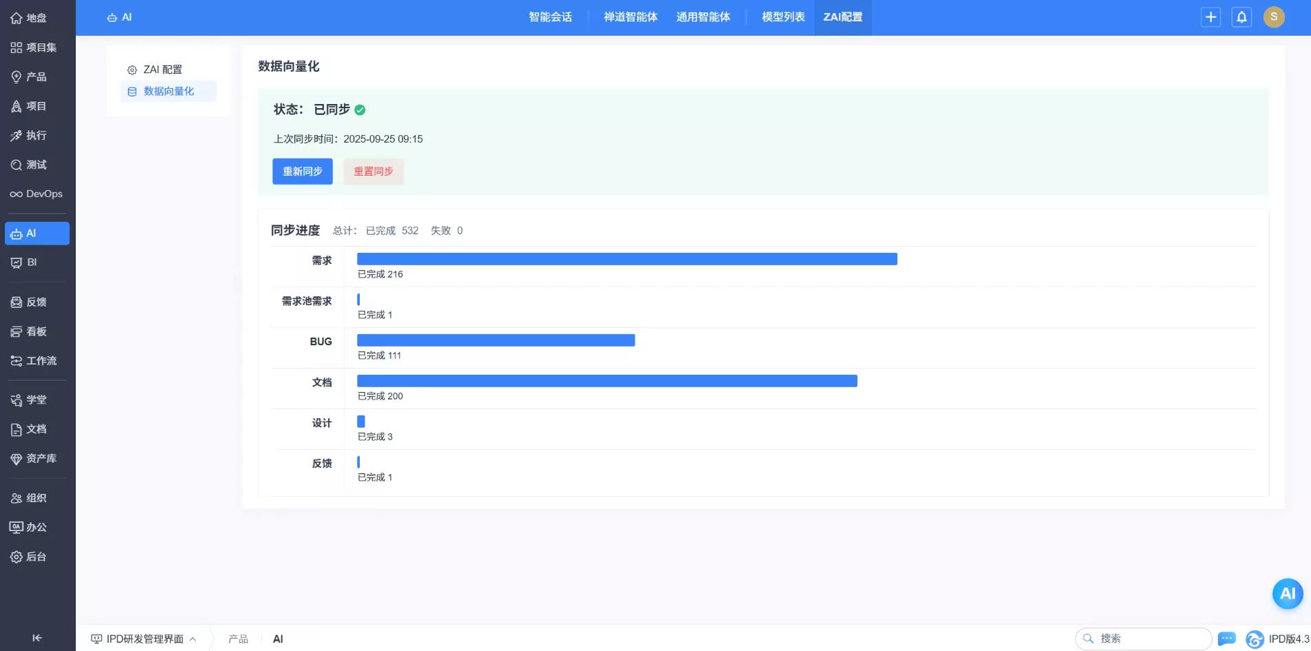Open the notification bell icon
This screenshot has height=651, width=1311.
click(1241, 17)
